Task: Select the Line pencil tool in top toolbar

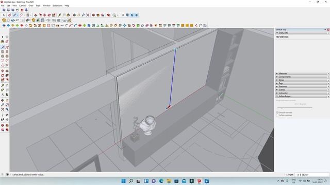Action: [14, 15]
